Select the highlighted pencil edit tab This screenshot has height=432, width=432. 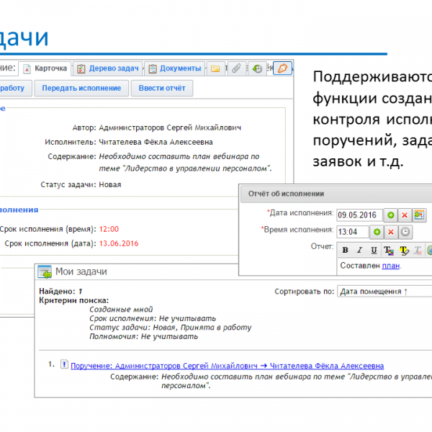click(x=284, y=68)
